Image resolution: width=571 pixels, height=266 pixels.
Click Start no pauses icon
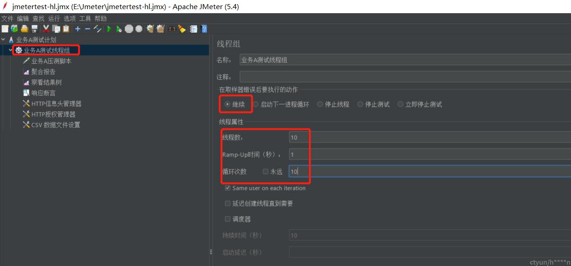point(119,29)
